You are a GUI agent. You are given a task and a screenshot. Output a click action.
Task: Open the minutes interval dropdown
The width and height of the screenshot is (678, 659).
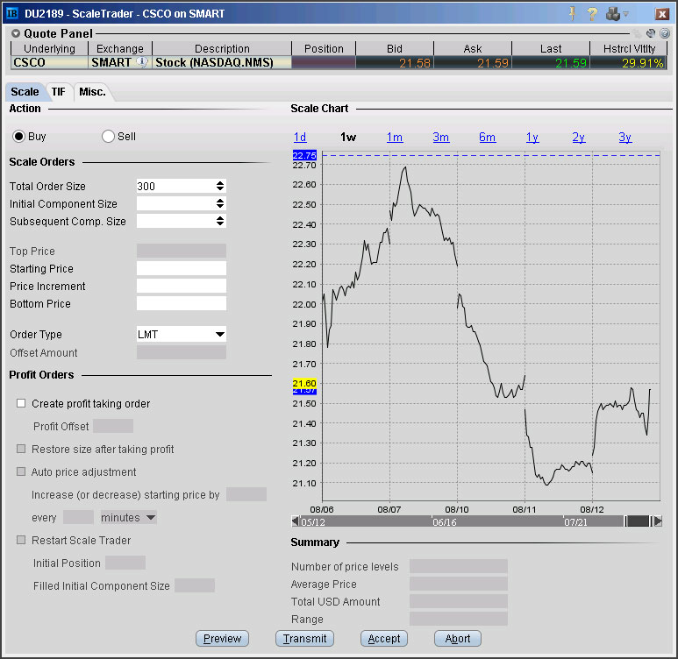click(x=128, y=517)
